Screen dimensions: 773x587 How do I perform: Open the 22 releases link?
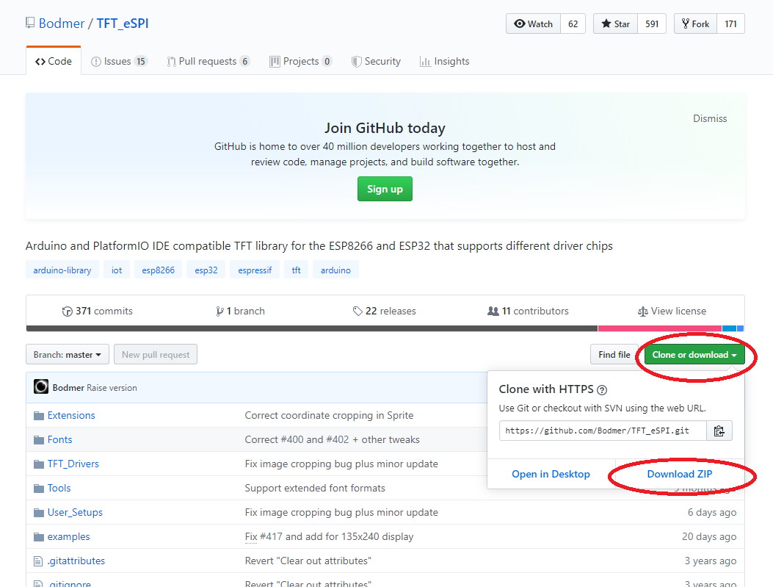[x=384, y=311]
